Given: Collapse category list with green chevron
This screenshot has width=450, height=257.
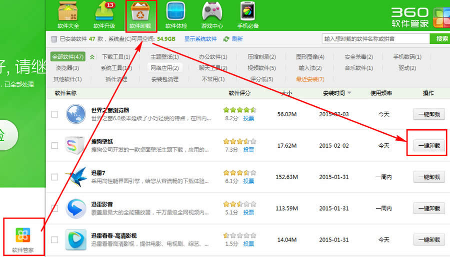Looking at the screenshot, I should (92, 57).
